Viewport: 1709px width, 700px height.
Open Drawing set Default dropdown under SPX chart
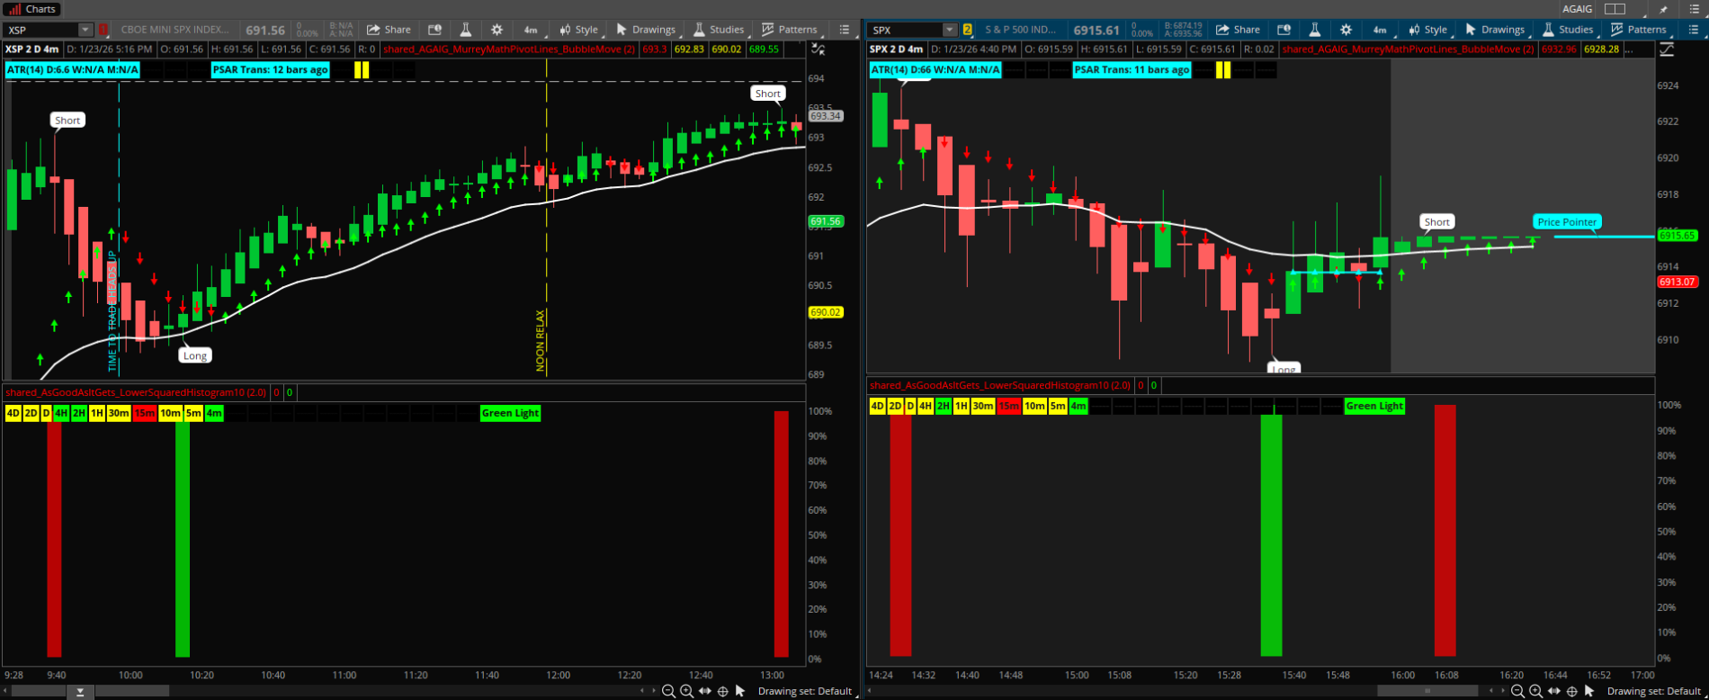point(1653,691)
